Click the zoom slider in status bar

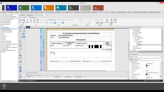pyautogui.click(x=153, y=81)
